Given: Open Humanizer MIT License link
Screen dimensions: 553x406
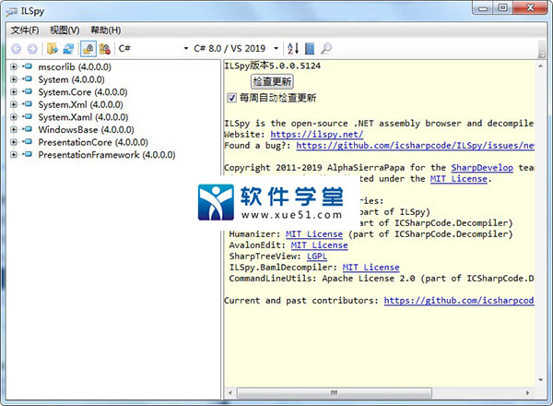Looking at the screenshot, I should pyautogui.click(x=314, y=234).
